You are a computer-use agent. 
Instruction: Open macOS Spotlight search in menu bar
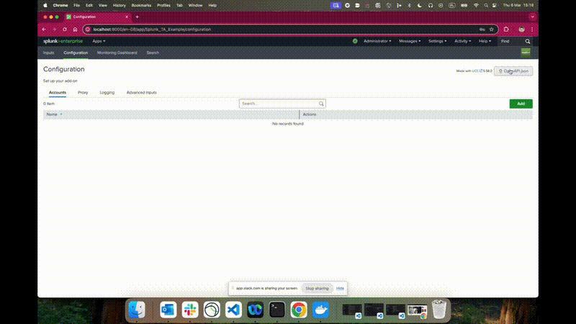[x=486, y=6]
